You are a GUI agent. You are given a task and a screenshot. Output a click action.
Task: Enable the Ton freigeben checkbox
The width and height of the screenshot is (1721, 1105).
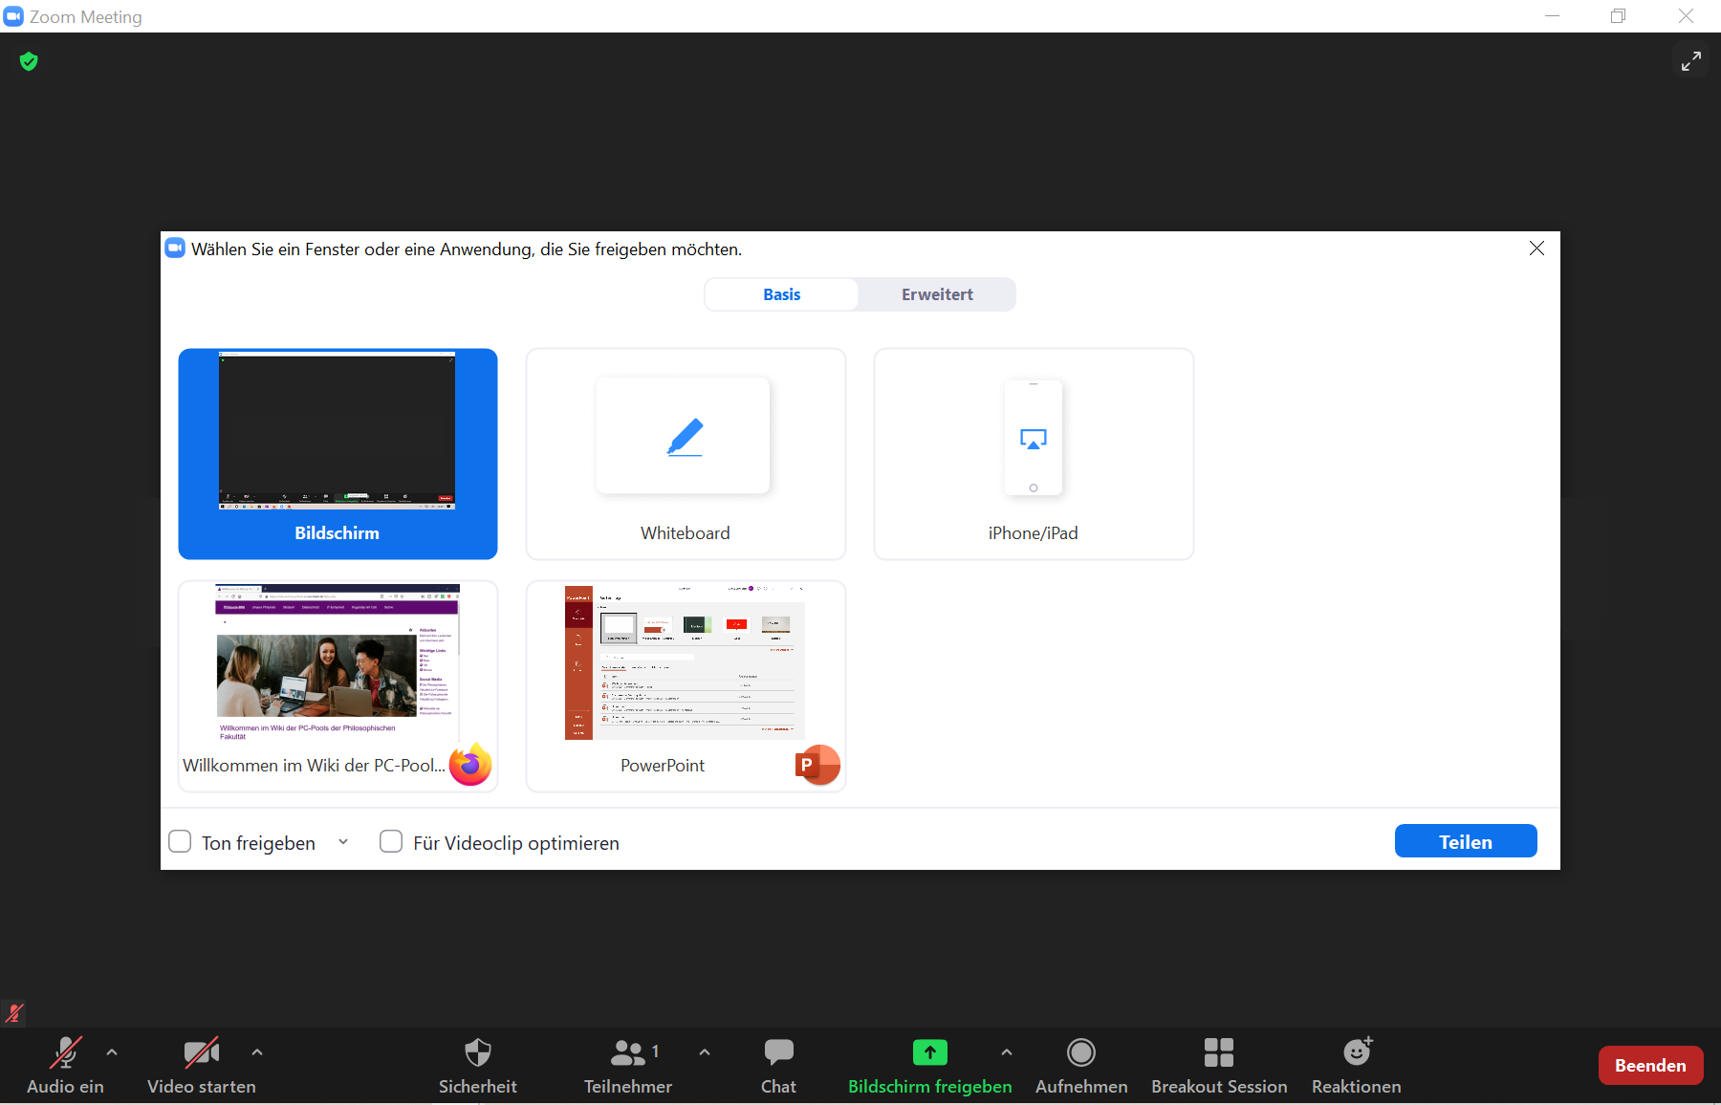180,841
